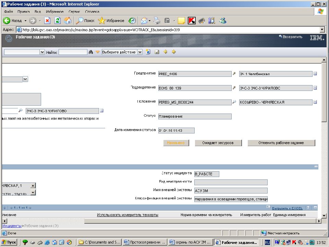Expand the address bar dropdown
Image resolution: width=329 pixels, height=247 pixels.
[x=322, y=30]
